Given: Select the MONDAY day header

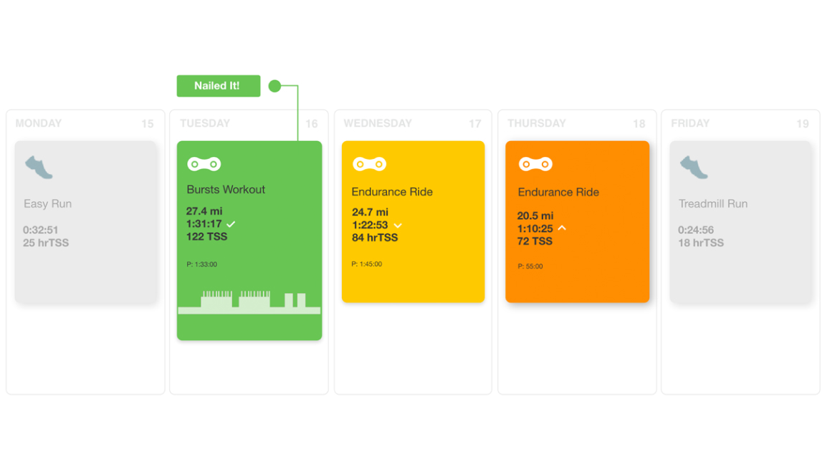Looking at the screenshot, I should click(x=38, y=124).
